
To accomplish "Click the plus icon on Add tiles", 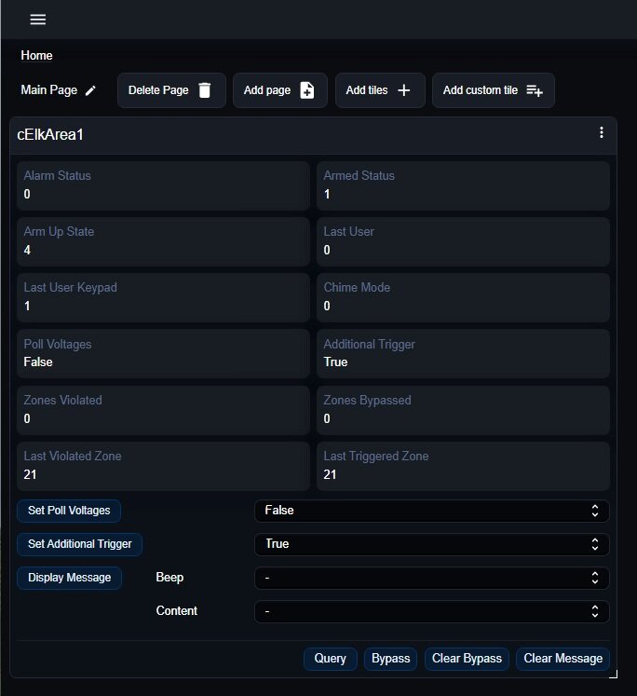I will 404,90.
